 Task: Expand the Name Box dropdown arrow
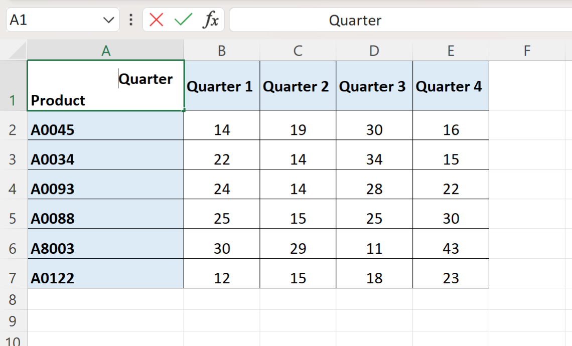[x=108, y=20]
